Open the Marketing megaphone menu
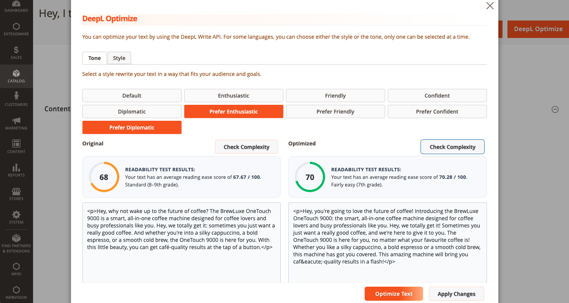The width and height of the screenshot is (569, 303). click(16, 123)
